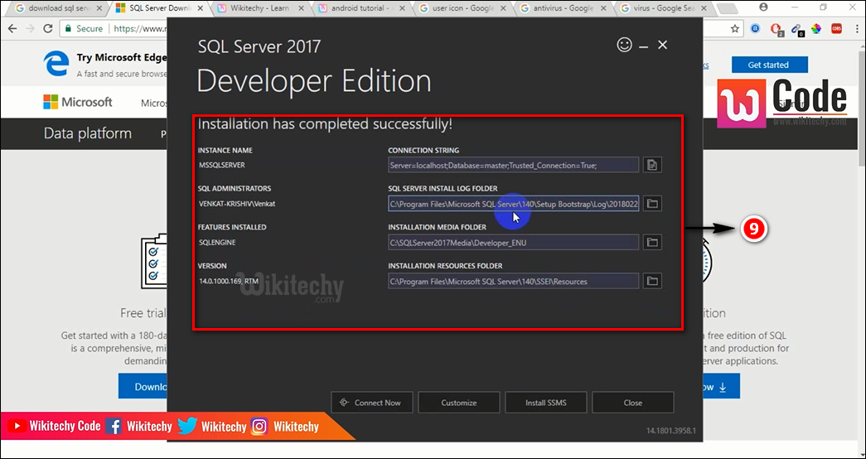Click the Get started button for Edge
The width and height of the screenshot is (866, 459).
click(767, 65)
